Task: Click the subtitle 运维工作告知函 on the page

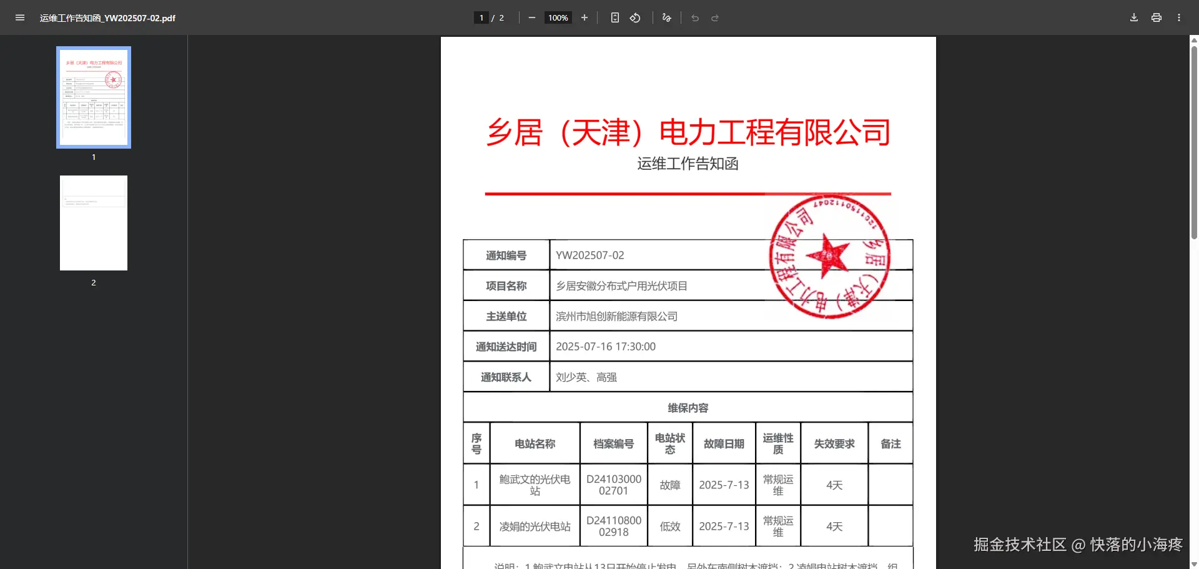Action: pos(688,164)
